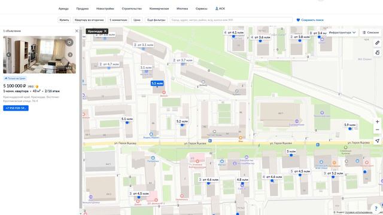
Task: Open the 2 от 4.7 млн cluster marker
Action: click(109, 64)
